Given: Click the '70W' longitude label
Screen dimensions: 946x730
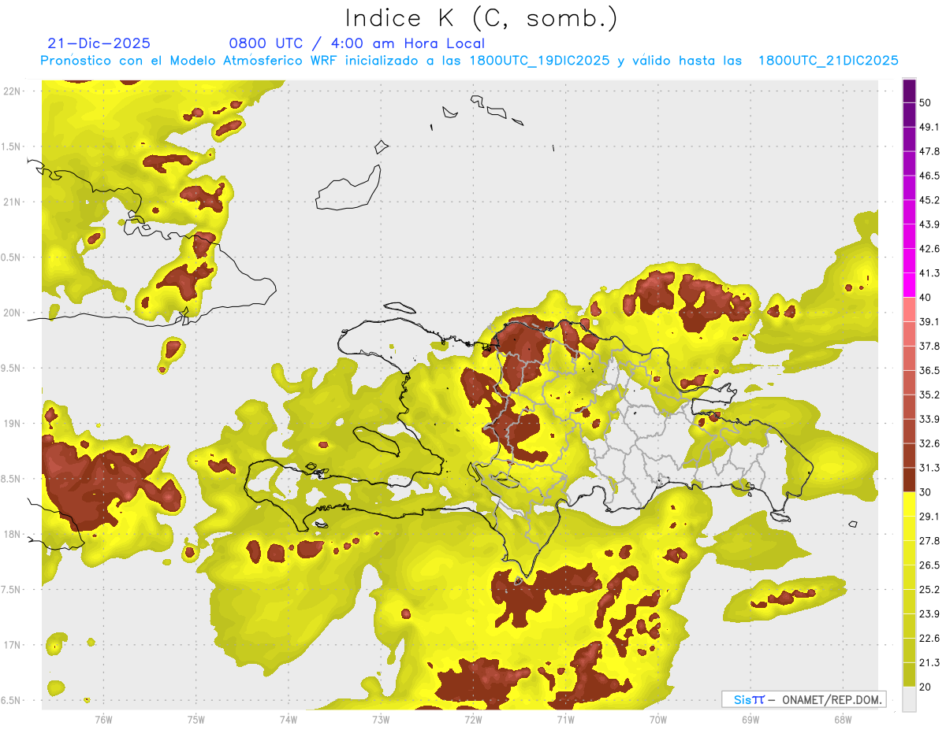Looking at the screenshot, I should pos(657,719).
